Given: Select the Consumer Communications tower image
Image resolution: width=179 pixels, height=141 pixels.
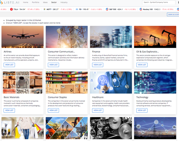Looking at the screenshot, I should click(x=67, y=37).
